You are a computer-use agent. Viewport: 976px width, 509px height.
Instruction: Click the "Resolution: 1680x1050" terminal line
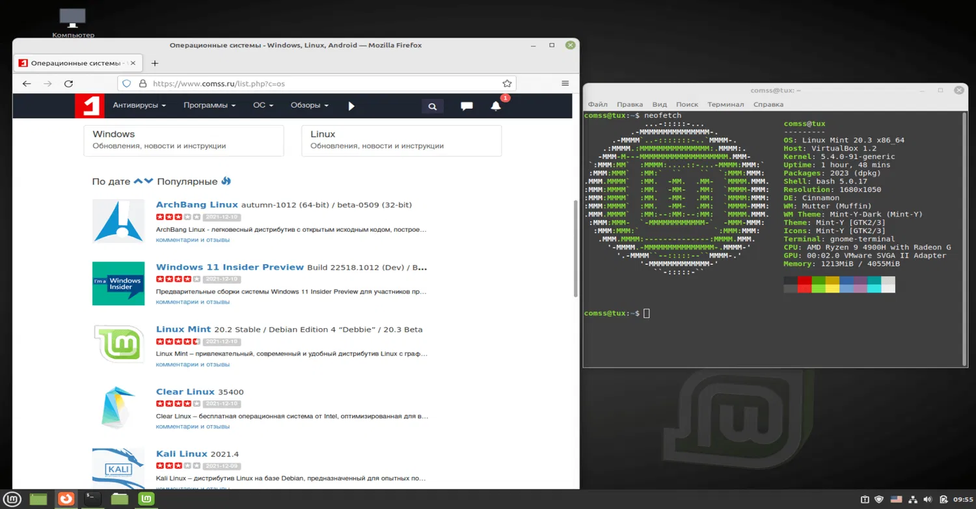click(x=832, y=189)
